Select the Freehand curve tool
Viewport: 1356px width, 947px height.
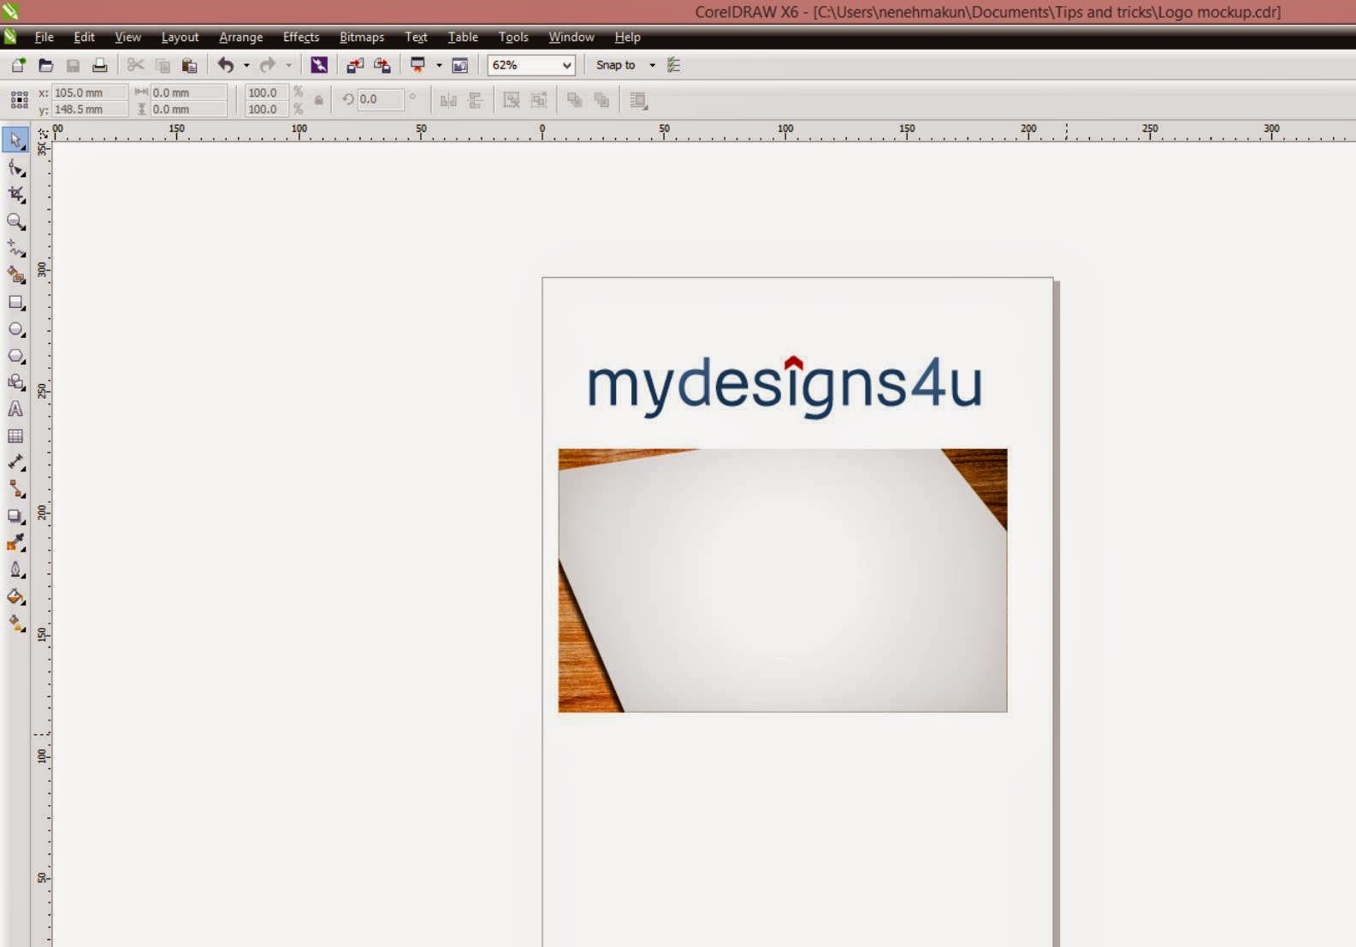point(15,248)
